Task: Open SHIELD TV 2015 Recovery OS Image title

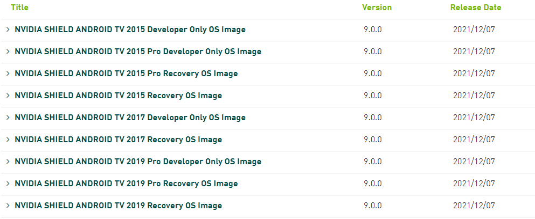Action: coord(119,96)
